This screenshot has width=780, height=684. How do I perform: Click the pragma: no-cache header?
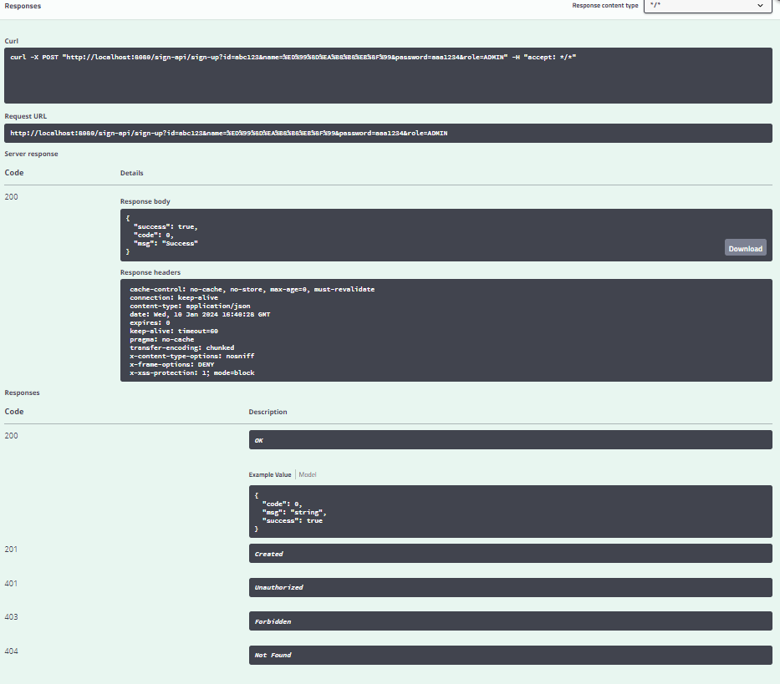click(x=161, y=340)
